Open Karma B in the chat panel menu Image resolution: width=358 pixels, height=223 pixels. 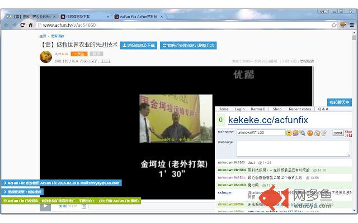click(258, 109)
